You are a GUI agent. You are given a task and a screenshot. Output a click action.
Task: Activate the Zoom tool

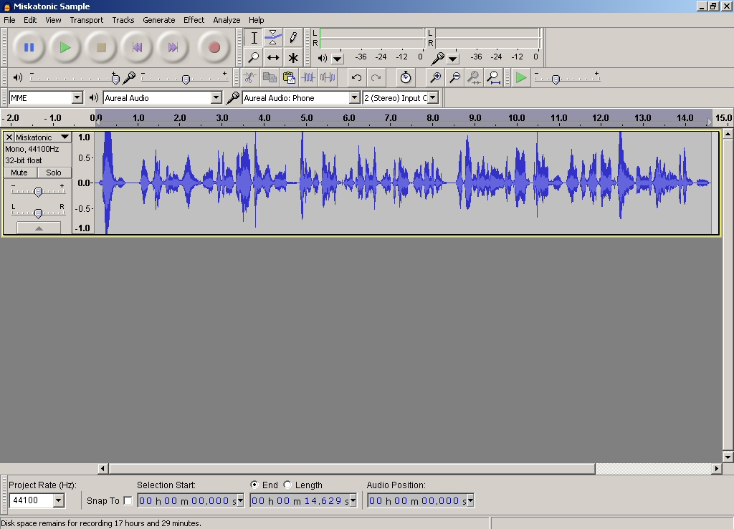(x=253, y=58)
